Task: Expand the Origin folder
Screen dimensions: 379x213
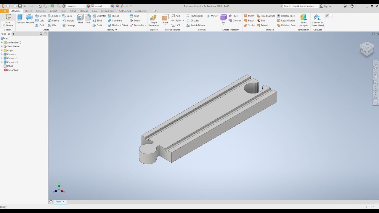Action: pyautogui.click(x=2, y=50)
